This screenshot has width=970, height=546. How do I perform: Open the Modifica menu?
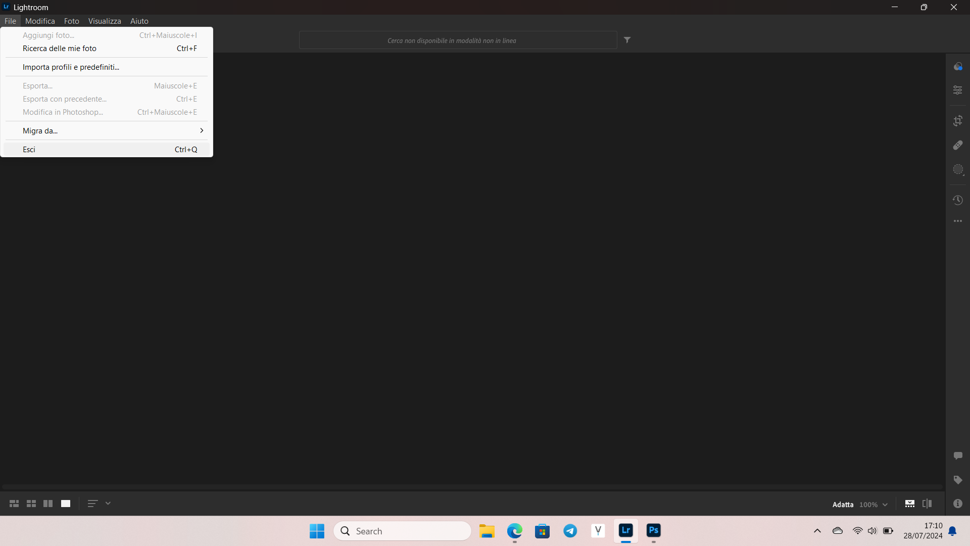pyautogui.click(x=40, y=21)
